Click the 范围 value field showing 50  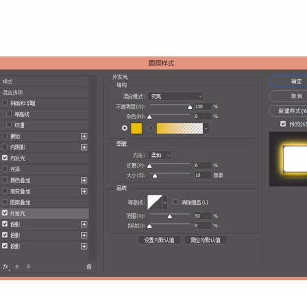203,216
